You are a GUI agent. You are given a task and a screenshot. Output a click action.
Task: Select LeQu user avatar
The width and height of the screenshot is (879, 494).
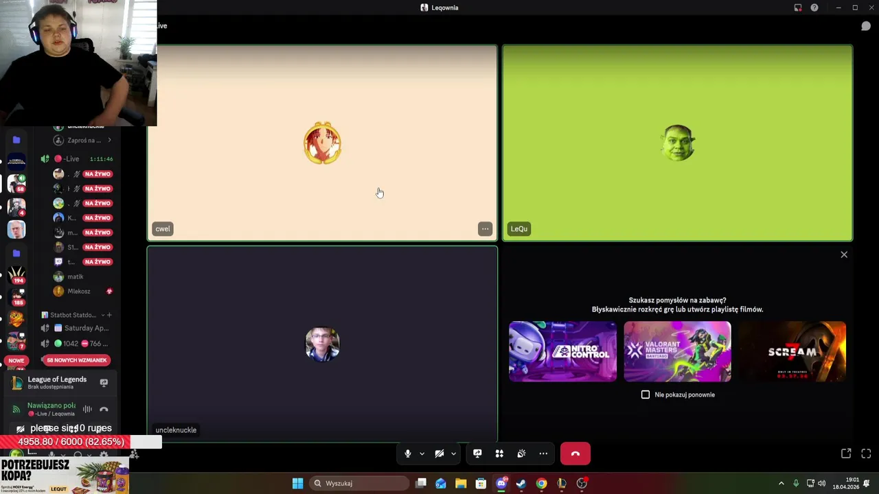678,143
